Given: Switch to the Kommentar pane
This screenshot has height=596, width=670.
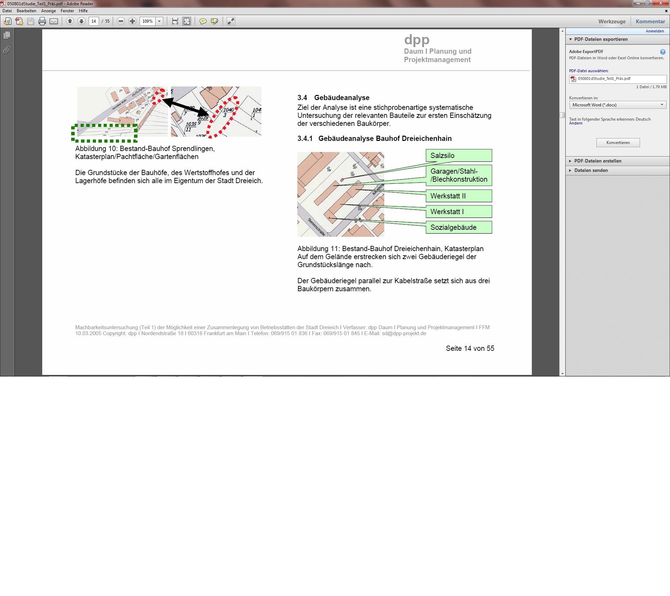Looking at the screenshot, I should [x=650, y=22].
